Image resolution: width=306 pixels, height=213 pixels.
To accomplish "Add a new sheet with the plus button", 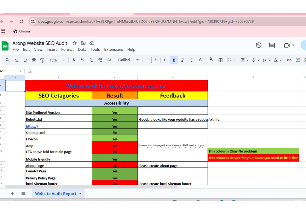I will click(13, 193).
